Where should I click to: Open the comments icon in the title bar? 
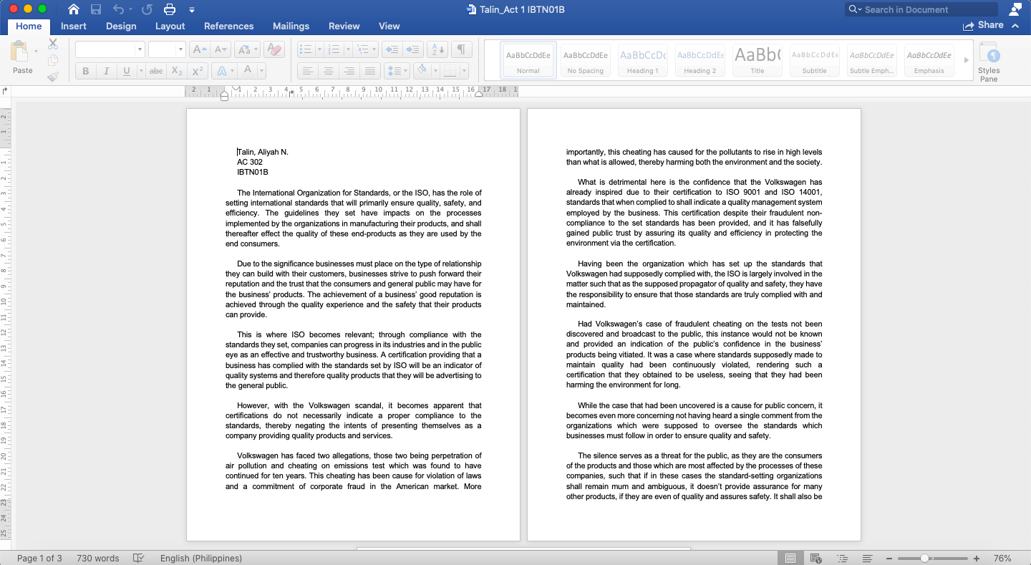click(x=1015, y=9)
